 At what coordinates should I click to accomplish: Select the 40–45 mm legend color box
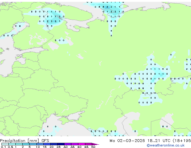click(x=82, y=144)
